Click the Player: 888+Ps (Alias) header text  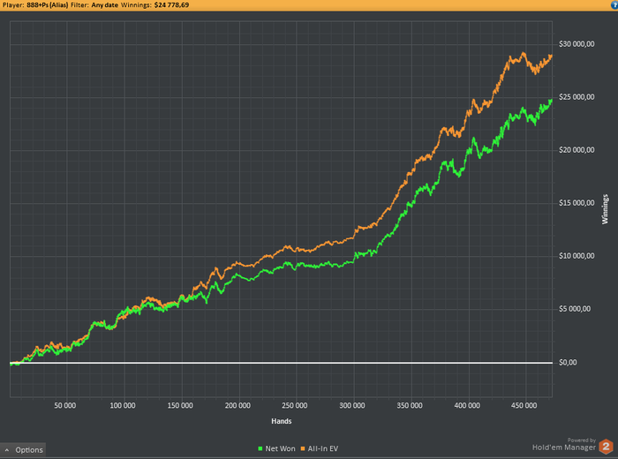click(35, 5)
